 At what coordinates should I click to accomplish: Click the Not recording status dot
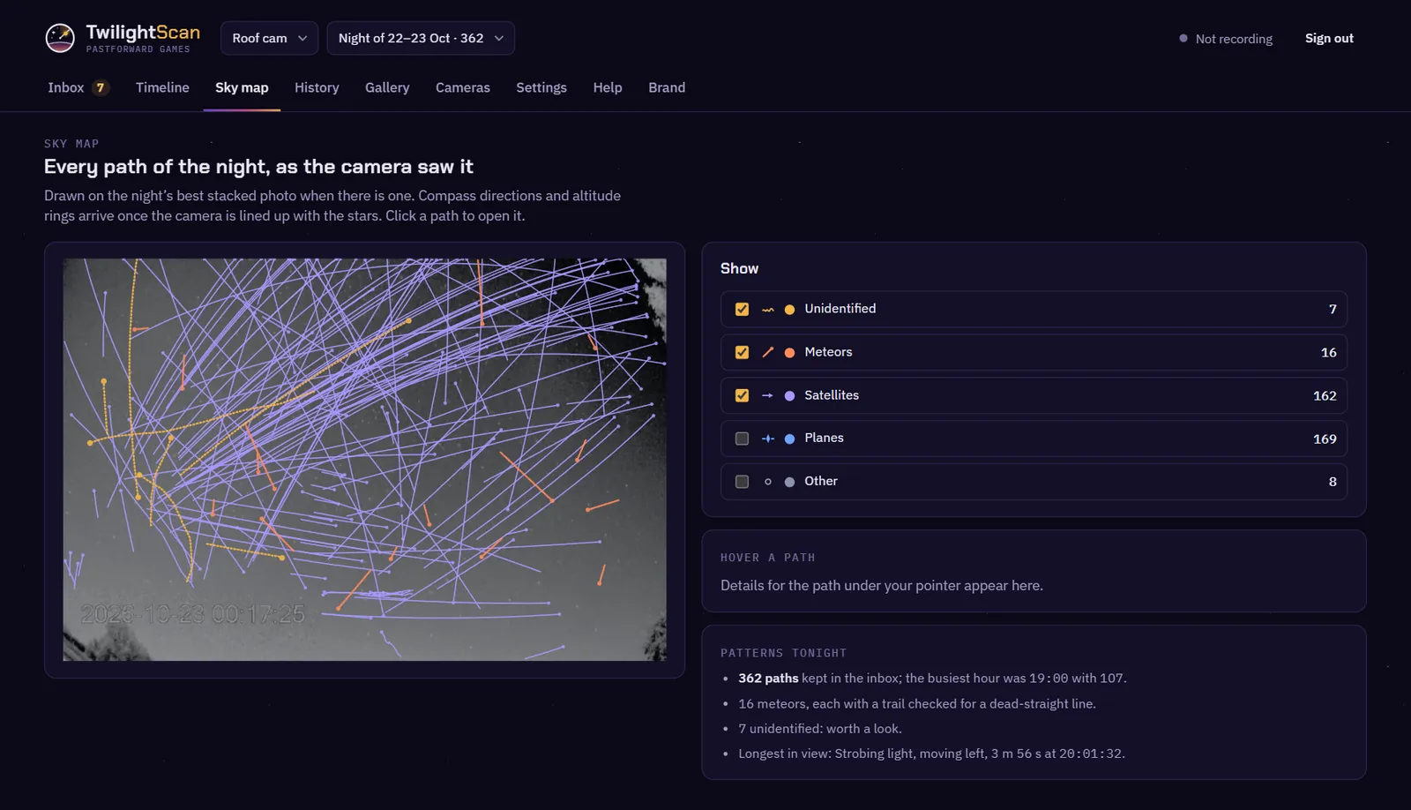click(x=1183, y=38)
